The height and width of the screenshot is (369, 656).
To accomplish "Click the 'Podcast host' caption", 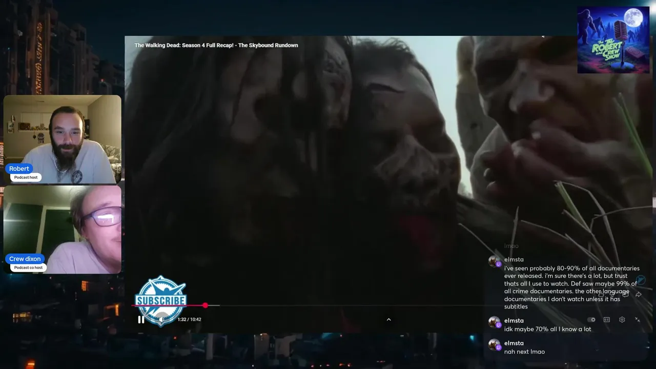I will coord(26,177).
